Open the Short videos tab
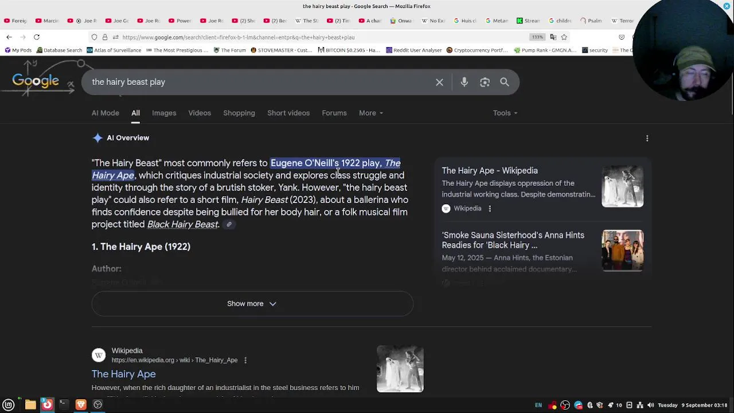Viewport: 734px width, 413px height. coord(288,113)
